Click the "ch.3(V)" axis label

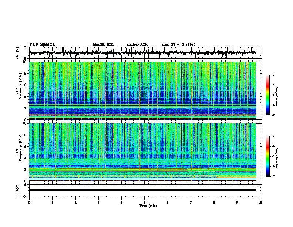tap(18, 190)
